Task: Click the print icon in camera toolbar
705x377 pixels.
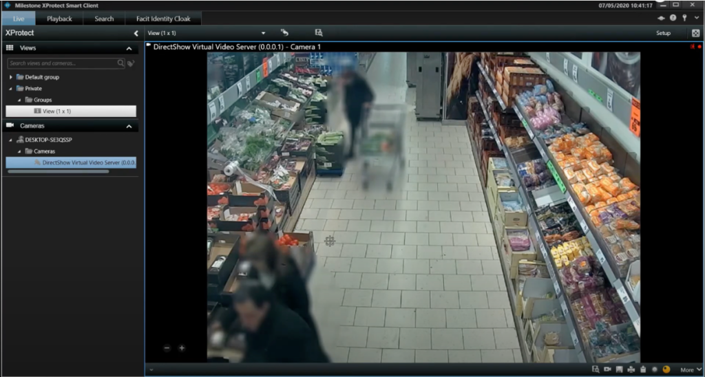Action: pos(631,369)
